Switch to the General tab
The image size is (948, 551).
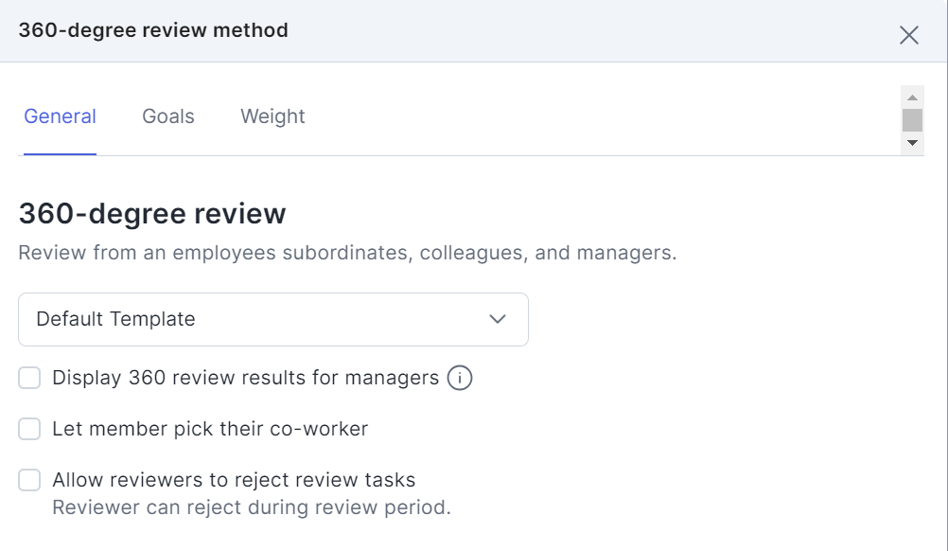click(60, 116)
